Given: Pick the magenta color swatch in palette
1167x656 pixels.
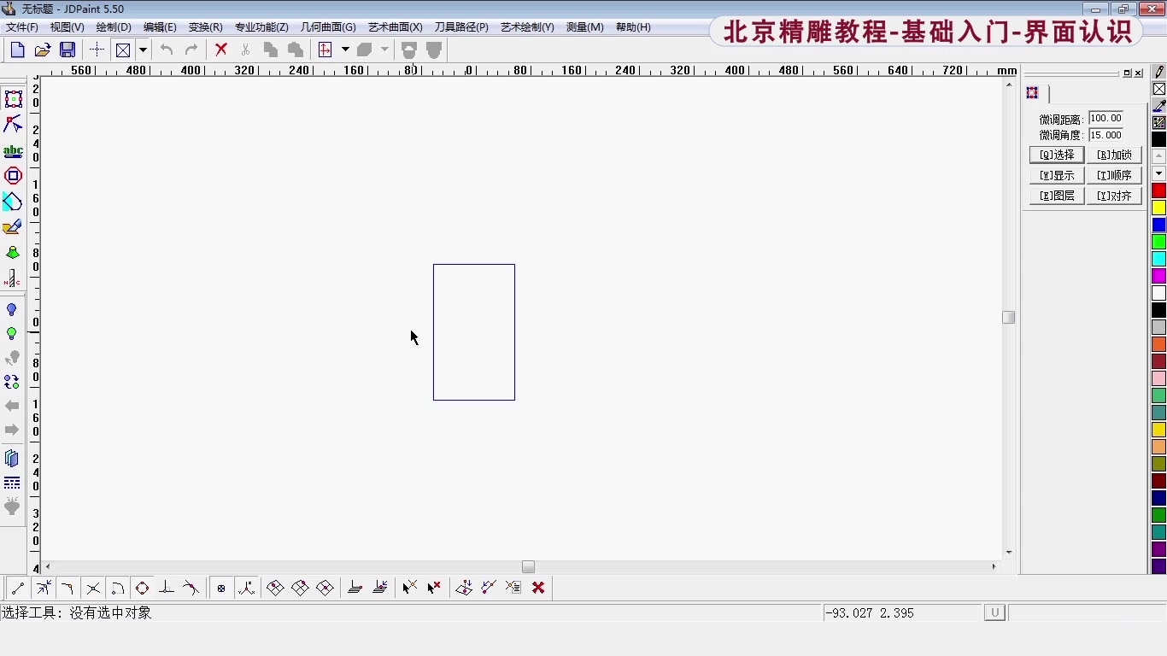Looking at the screenshot, I should [x=1159, y=276].
